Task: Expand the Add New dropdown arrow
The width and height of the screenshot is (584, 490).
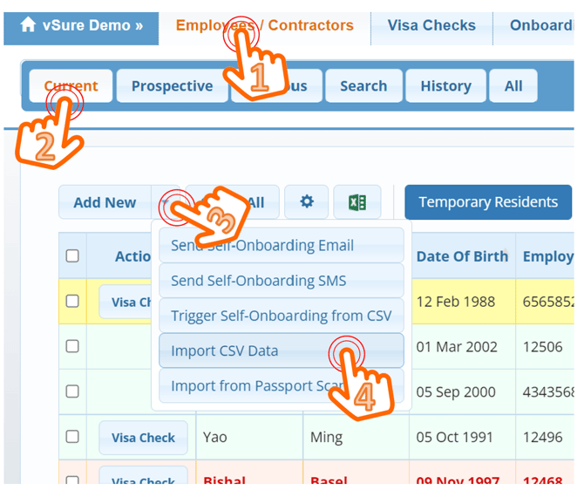Action: point(166,202)
